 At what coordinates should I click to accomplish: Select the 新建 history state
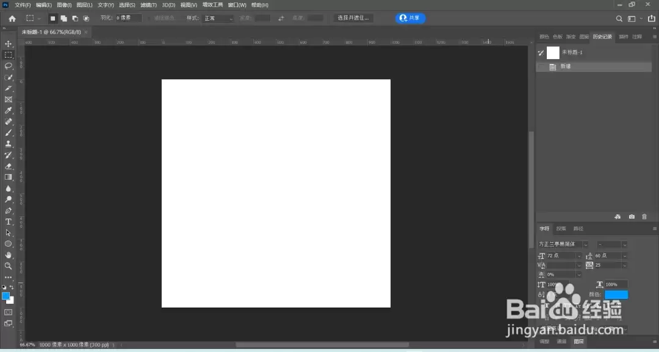[594, 67]
